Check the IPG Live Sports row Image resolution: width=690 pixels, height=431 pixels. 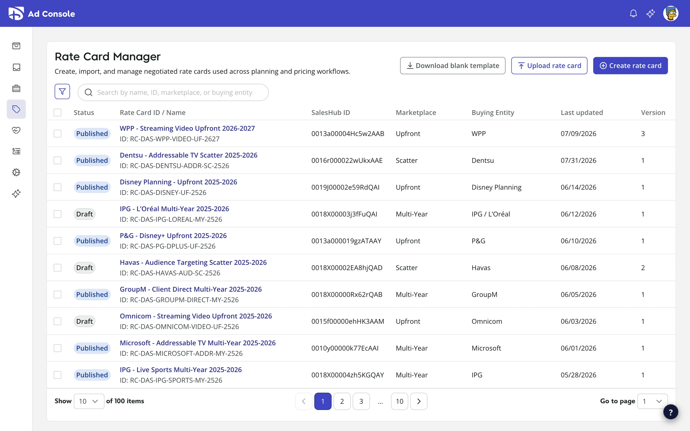[58, 375]
